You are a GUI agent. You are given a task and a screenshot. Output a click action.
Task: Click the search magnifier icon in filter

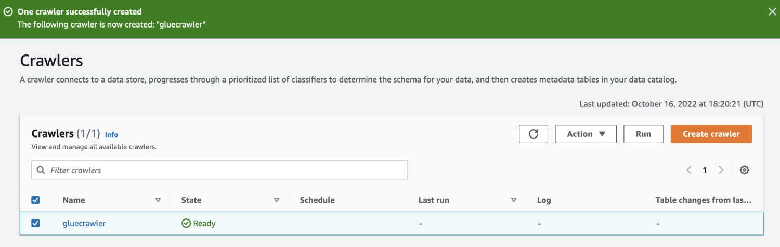point(41,170)
